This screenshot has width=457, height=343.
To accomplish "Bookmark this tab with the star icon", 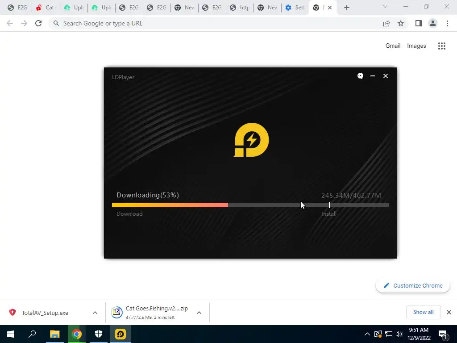I will coord(401,23).
